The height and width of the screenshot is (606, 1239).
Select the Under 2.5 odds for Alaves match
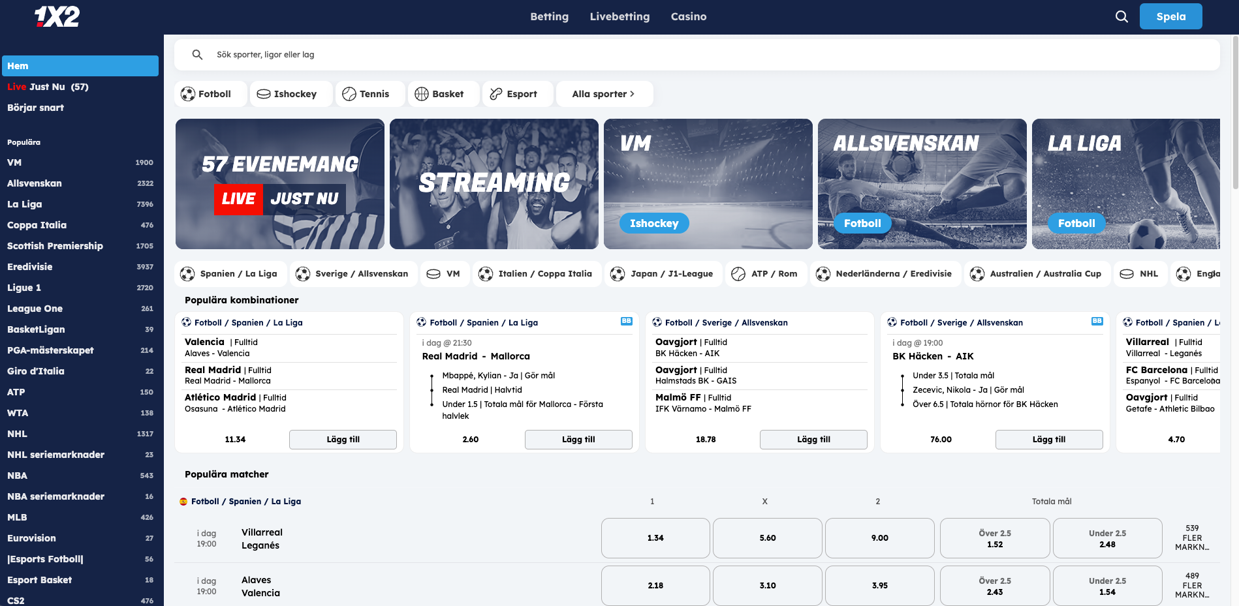pos(1107,586)
